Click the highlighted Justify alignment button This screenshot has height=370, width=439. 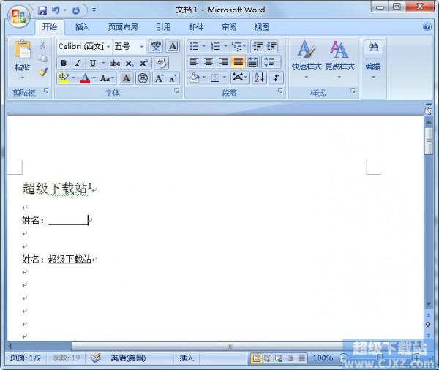click(238, 62)
